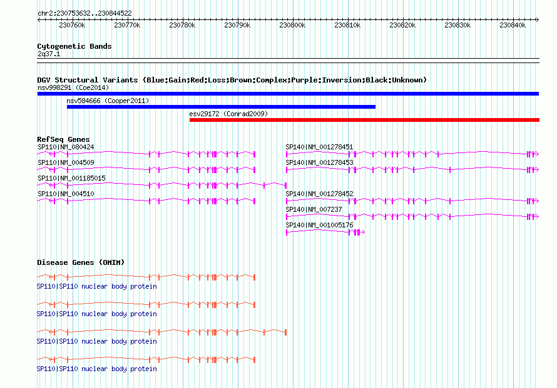Image resolution: width=557 pixels, height=388 pixels.
Task: Select the 2q37.1 band label
Action: point(49,54)
